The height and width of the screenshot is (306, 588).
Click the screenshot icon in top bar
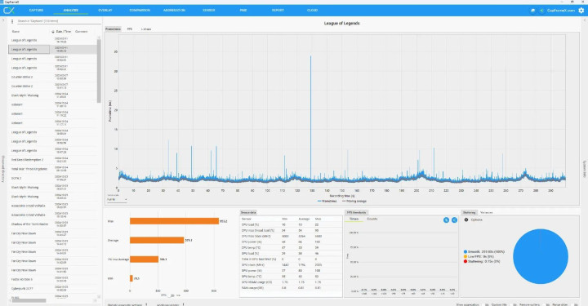point(532,11)
